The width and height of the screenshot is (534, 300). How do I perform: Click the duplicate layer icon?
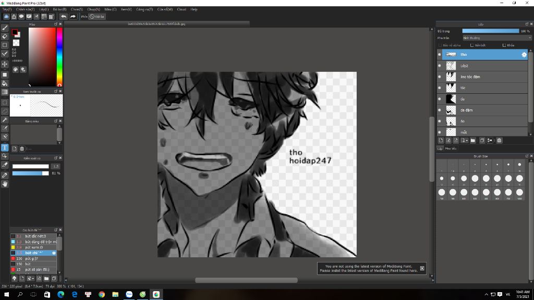(482, 141)
